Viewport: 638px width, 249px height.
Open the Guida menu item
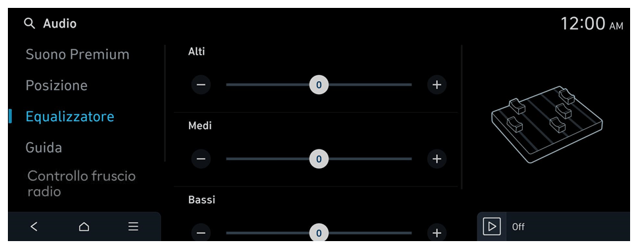point(44,148)
